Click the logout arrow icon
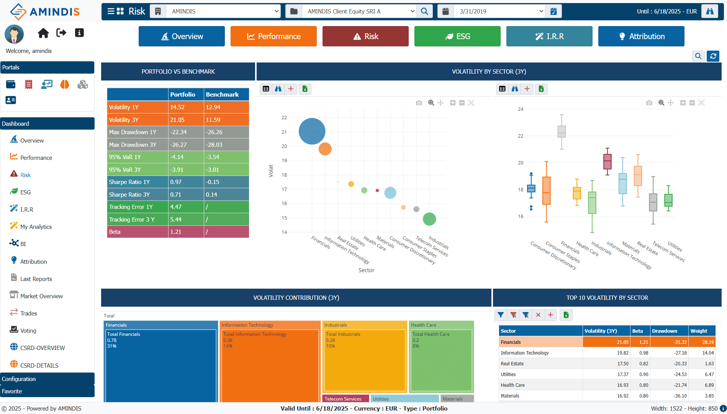The image size is (727, 414). point(61,33)
